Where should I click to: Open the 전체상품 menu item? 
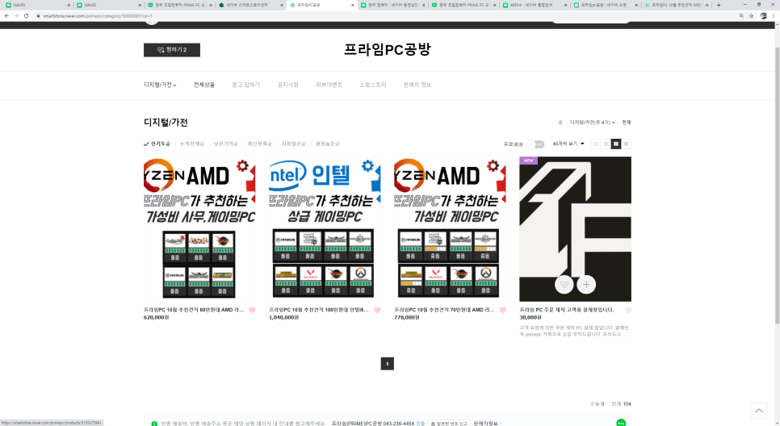204,85
